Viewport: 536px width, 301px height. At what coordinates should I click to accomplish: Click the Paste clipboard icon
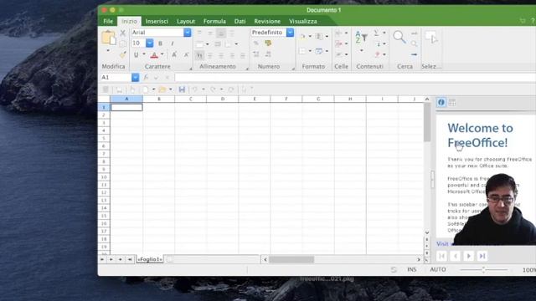pos(109,38)
